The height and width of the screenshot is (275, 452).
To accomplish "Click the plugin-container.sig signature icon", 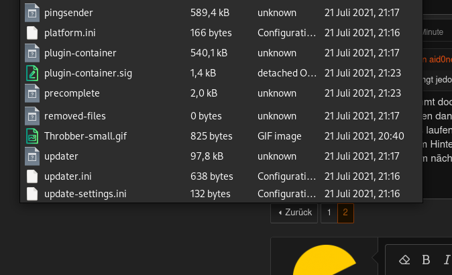I will (32, 73).
